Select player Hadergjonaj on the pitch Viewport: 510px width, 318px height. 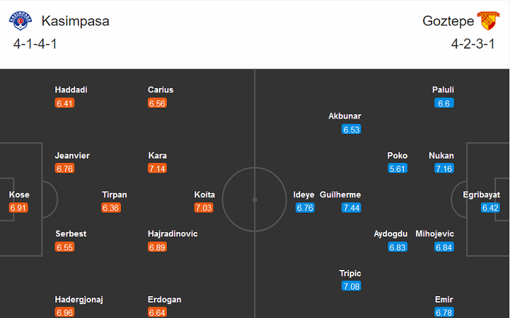[x=79, y=299]
